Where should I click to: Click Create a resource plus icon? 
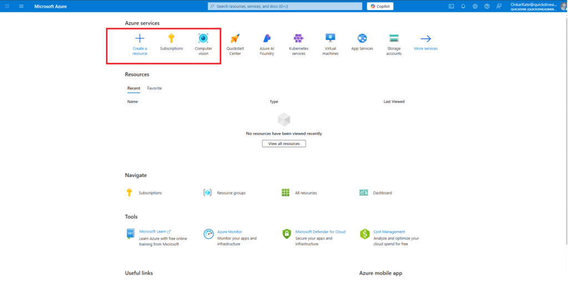click(x=140, y=38)
